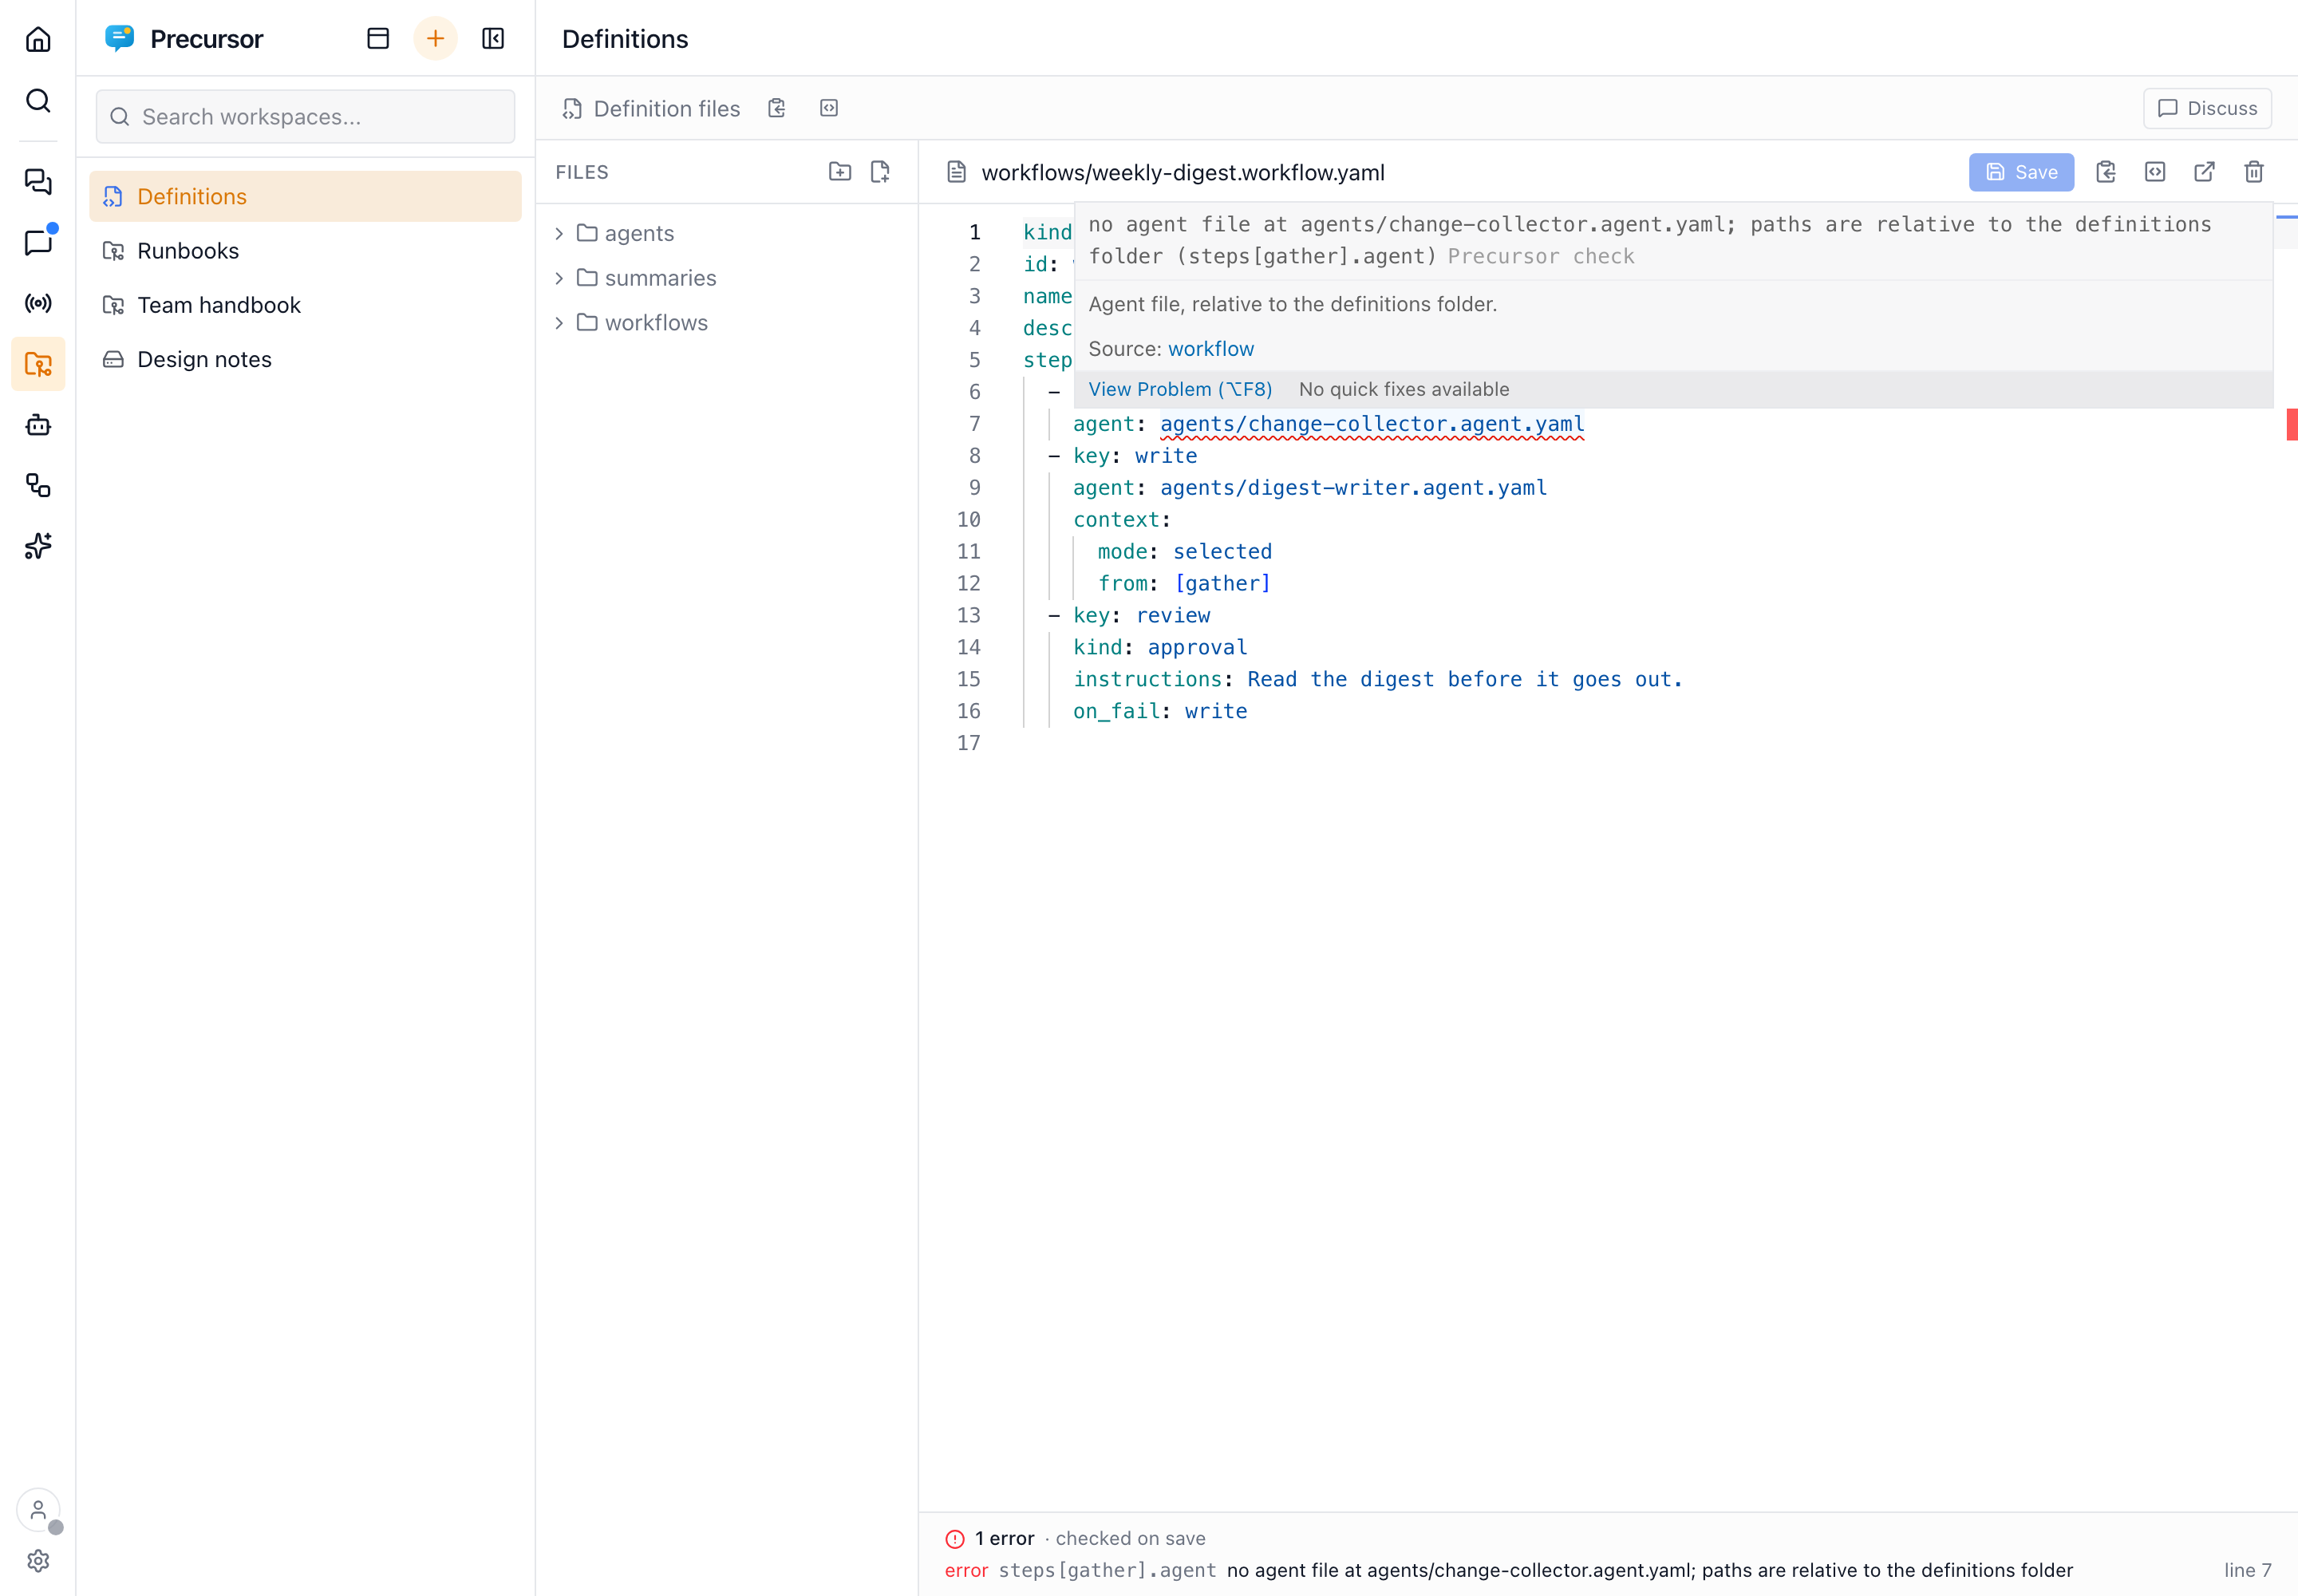This screenshot has width=2298, height=1596.
Task: Select the Team handbook workspace item
Action: [x=305, y=305]
